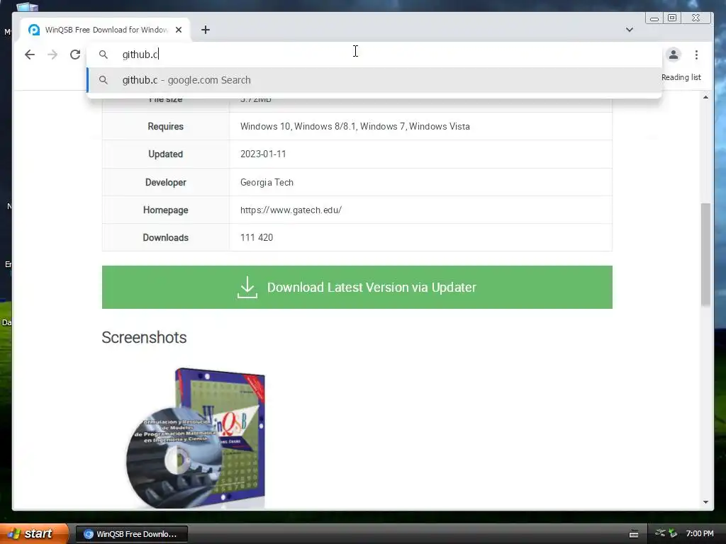Screen dimensions: 726x544
Task: Click the page scrollbar down arrow
Action: [x=705, y=502]
